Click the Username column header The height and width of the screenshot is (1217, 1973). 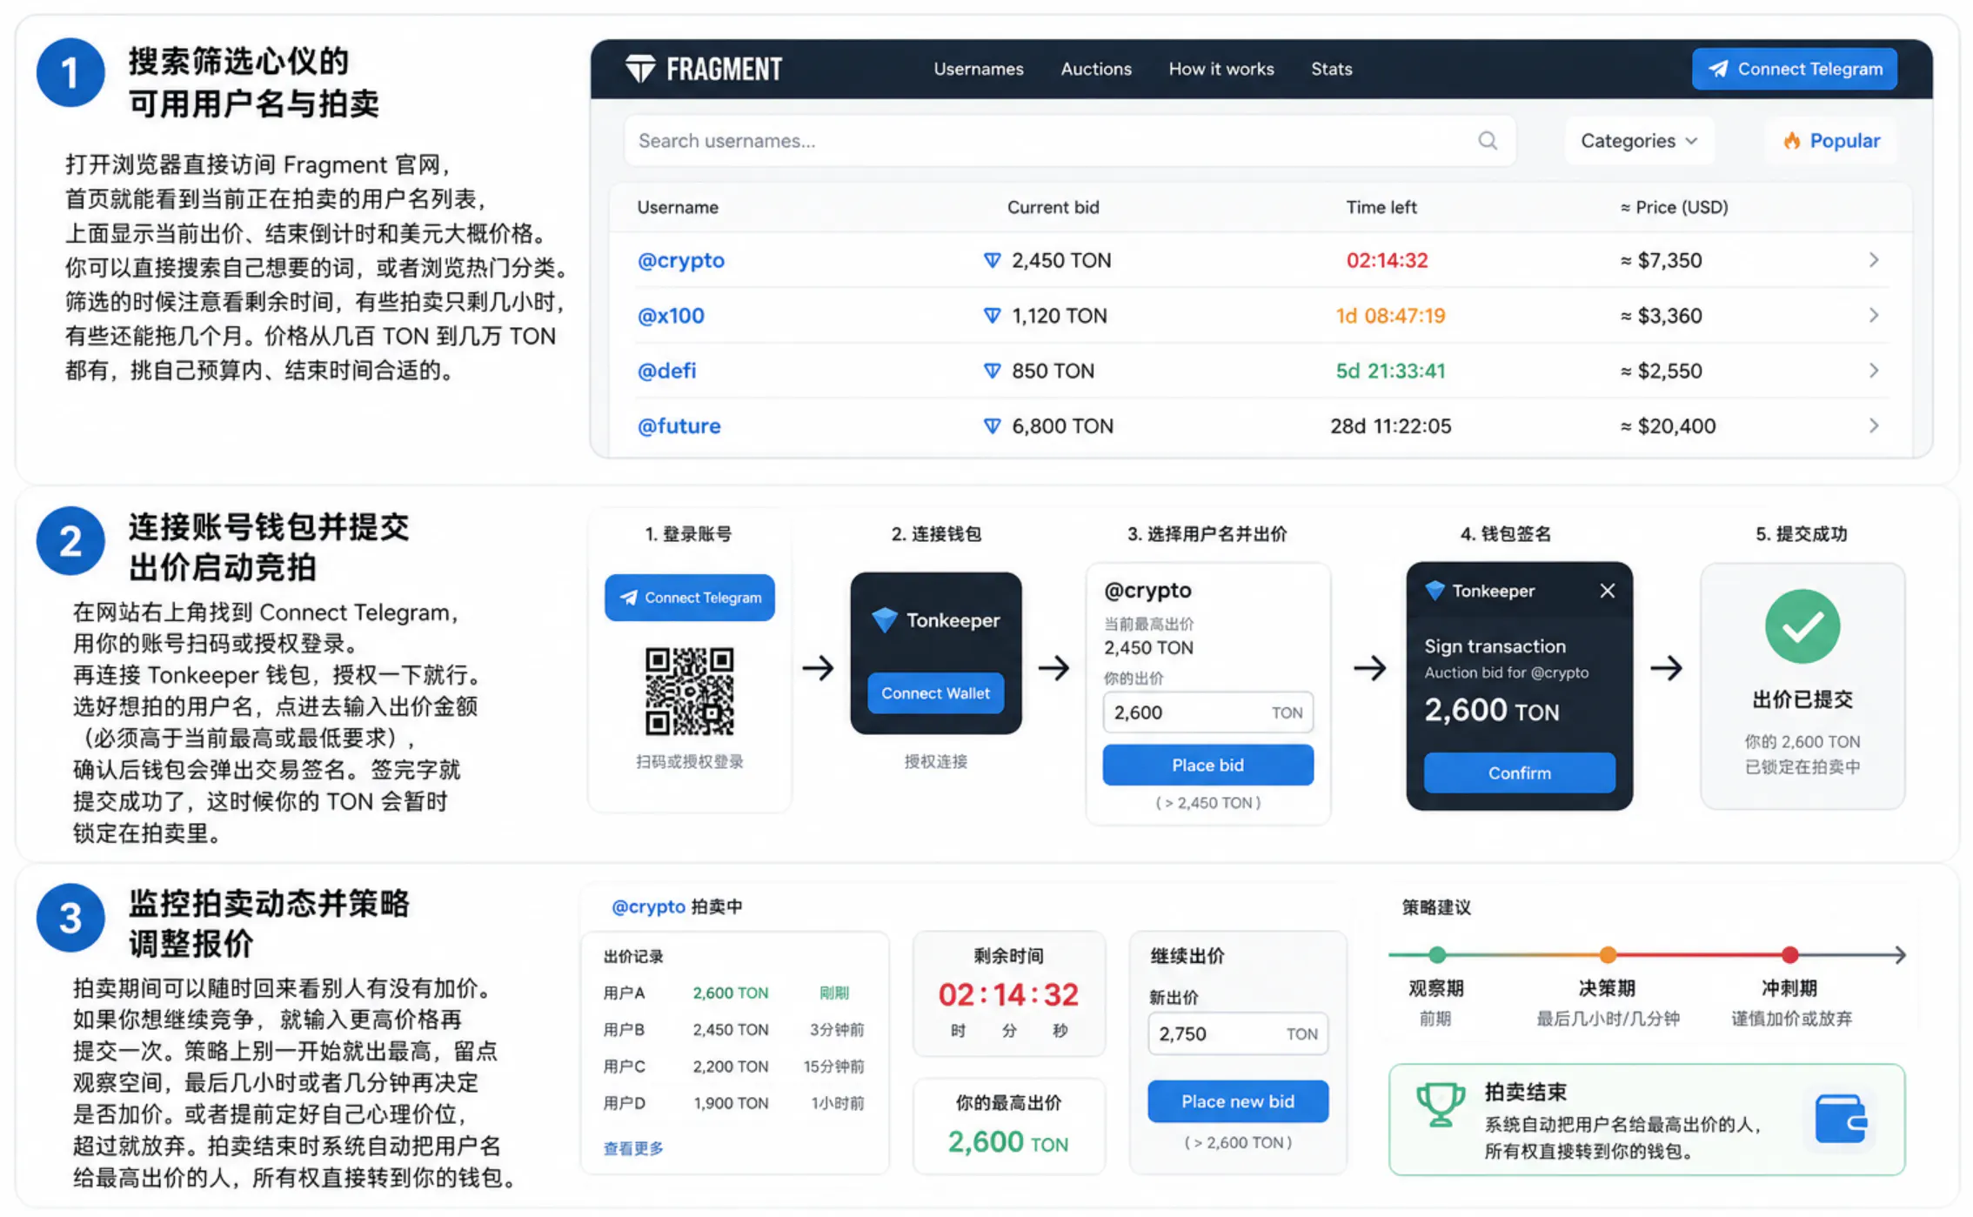click(678, 207)
